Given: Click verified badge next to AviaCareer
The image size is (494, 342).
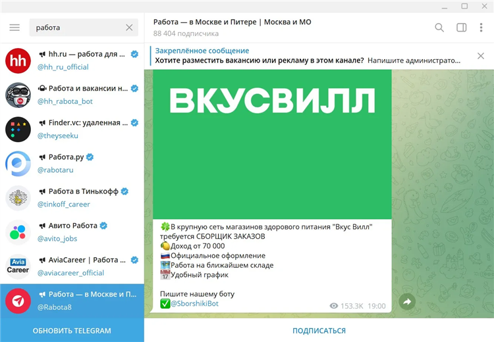Looking at the screenshot, I should point(134,260).
